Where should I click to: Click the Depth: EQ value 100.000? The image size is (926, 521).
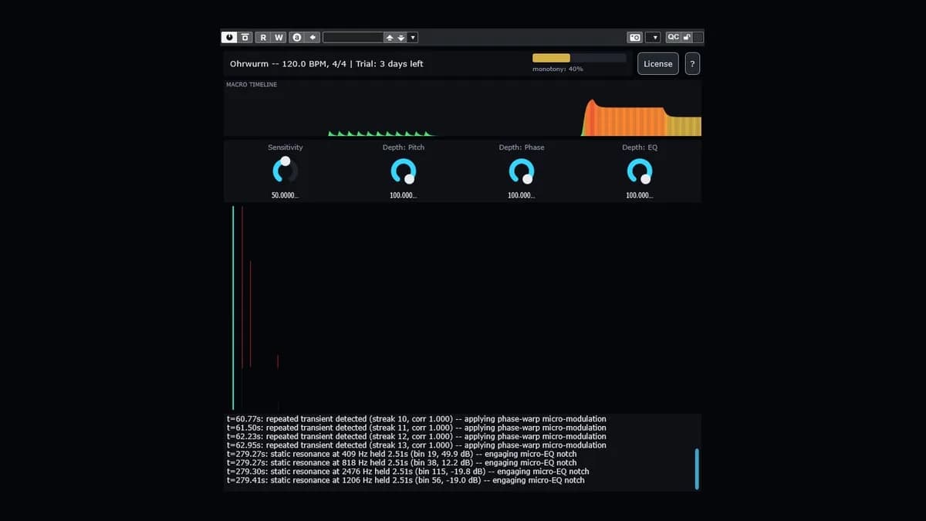coord(640,196)
